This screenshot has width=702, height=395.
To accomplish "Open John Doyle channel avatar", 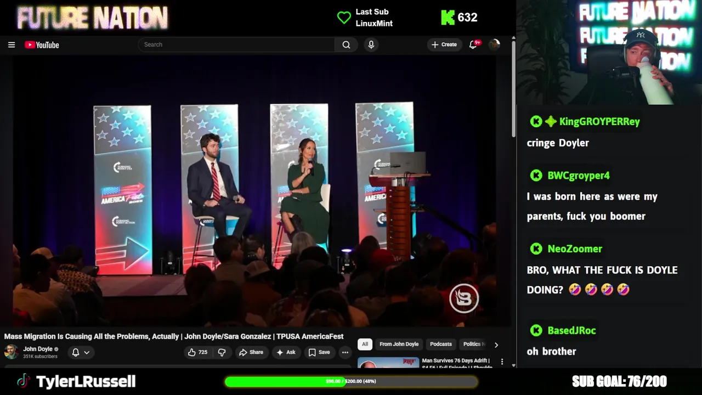I will (11, 352).
